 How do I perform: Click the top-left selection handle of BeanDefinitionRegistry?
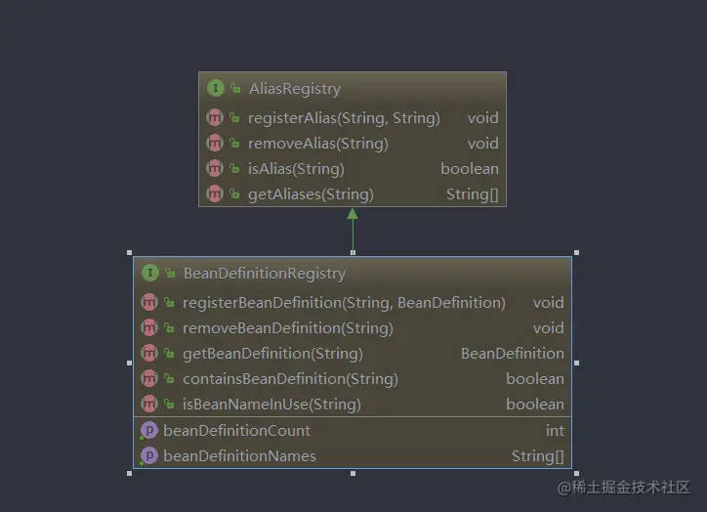[x=130, y=253]
